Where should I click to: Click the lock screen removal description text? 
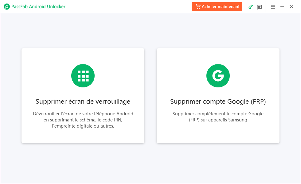click(83, 120)
